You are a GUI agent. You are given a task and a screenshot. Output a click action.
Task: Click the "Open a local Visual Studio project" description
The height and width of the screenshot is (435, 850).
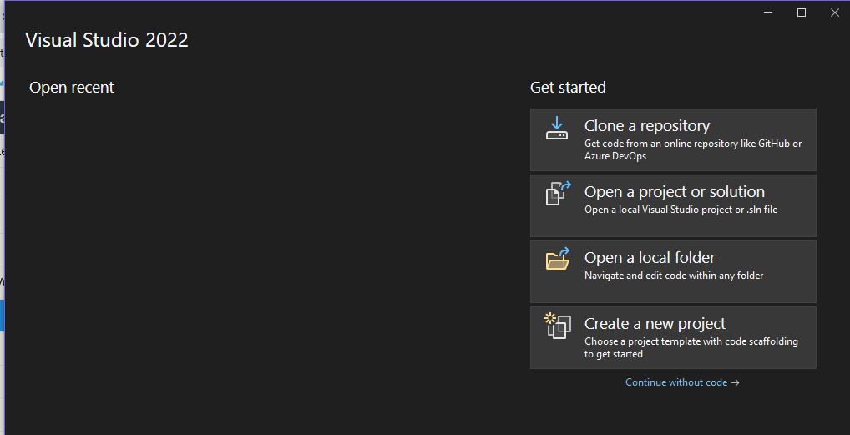coord(681,210)
